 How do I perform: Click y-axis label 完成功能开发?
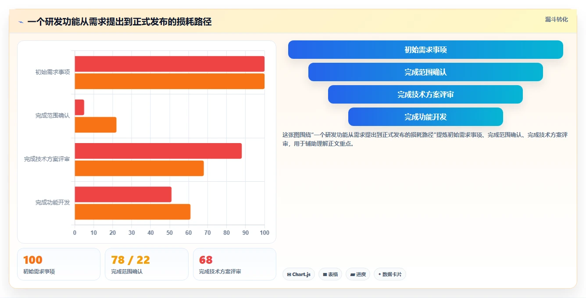[53, 203]
